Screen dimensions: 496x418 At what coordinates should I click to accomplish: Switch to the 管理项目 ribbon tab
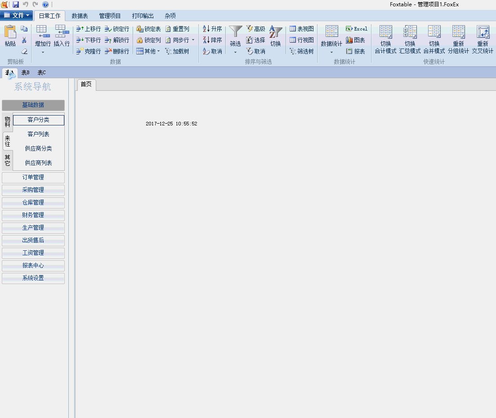[110, 16]
